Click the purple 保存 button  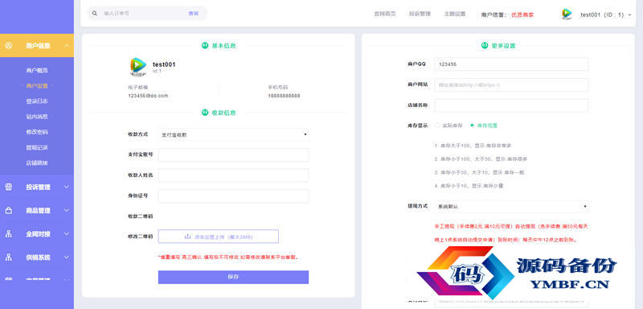[233, 277]
